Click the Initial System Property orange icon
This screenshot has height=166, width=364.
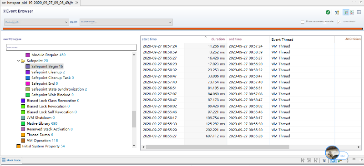[x=18, y=146]
